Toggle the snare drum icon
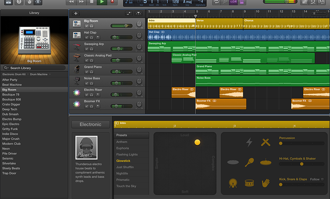This screenshot has width=330, height=199. (x=249, y=183)
